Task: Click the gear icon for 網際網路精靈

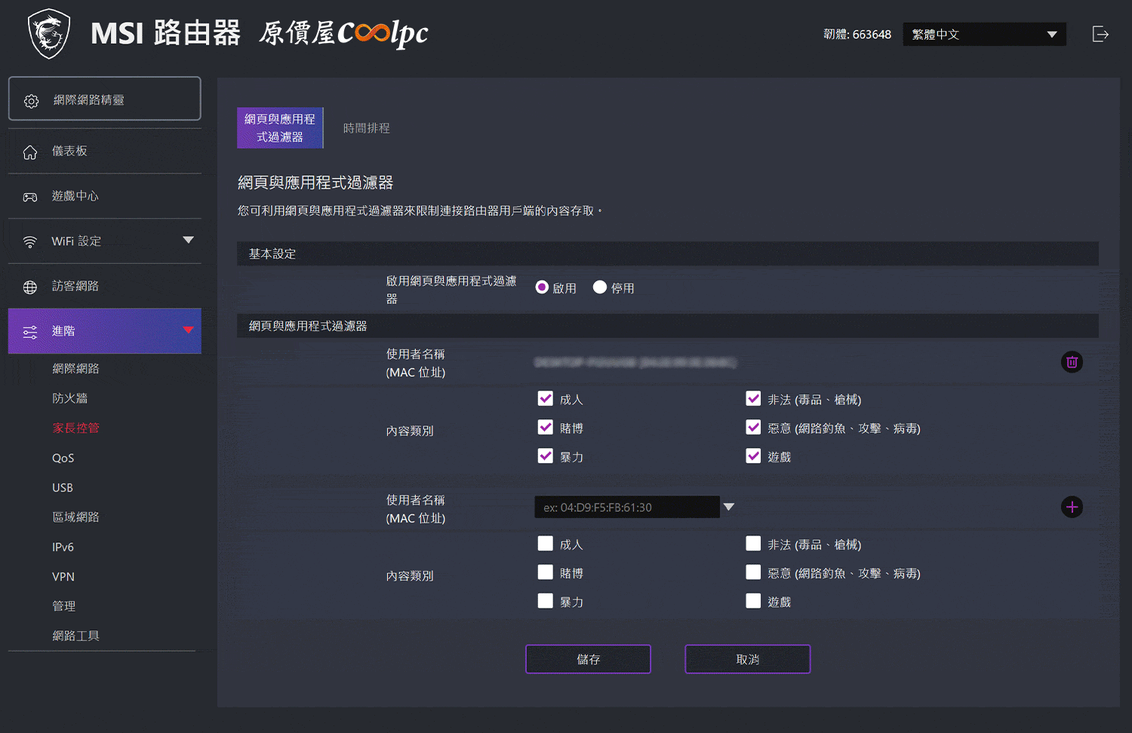Action: coord(31,100)
